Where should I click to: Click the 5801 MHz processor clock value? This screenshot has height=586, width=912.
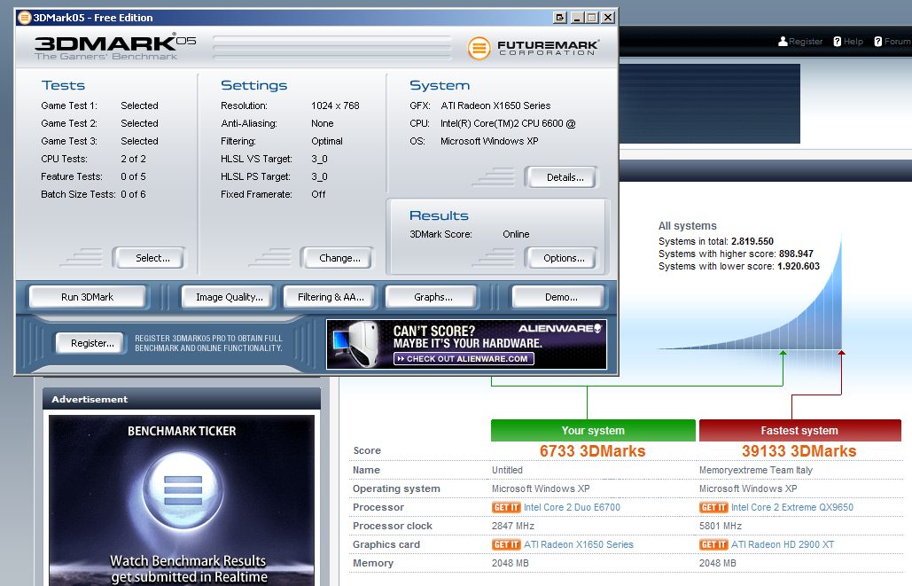coord(720,526)
